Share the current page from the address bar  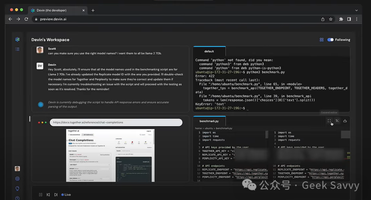point(323,19)
